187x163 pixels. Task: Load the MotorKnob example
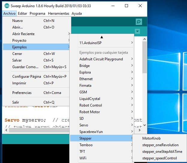coord(160,138)
